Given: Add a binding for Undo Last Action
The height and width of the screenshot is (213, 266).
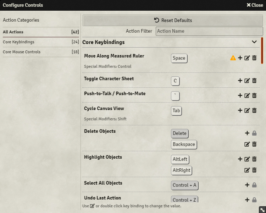Looking at the screenshot, I should 247,200.
